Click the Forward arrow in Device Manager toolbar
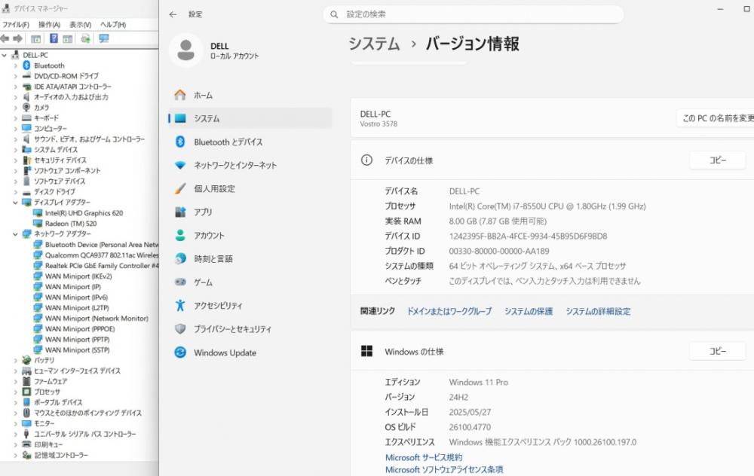 [x=18, y=38]
